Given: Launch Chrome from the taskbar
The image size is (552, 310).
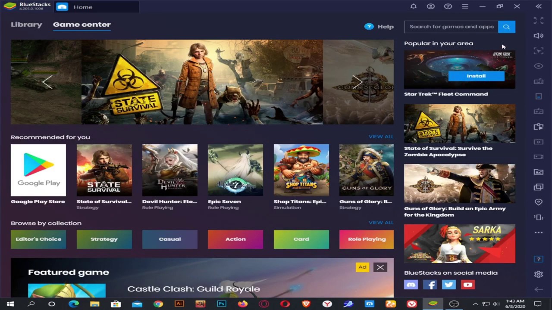Looking at the screenshot, I should pos(158,304).
